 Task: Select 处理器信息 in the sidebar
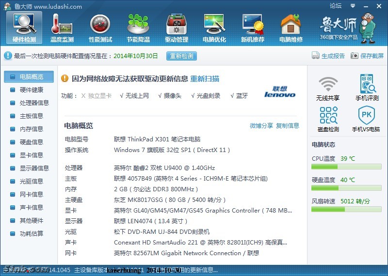tap(34, 103)
